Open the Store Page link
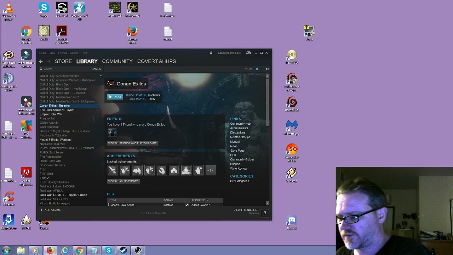Viewport: 453px width, 255px height. (237, 151)
